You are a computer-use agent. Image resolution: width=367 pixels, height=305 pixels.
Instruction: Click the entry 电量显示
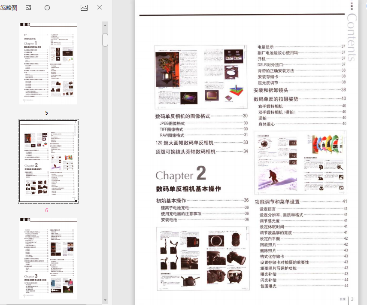click(265, 47)
